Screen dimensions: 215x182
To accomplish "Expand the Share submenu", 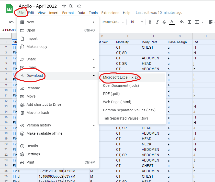I will 58,59.
